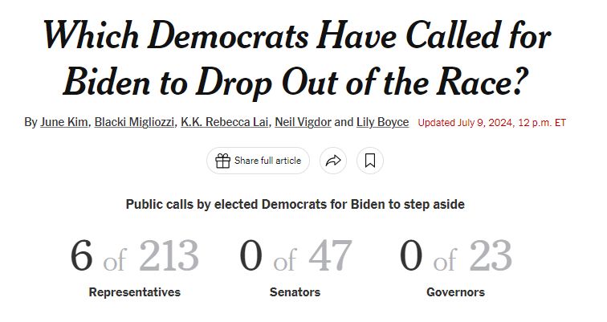This screenshot has height=322, width=607.
Task: Go to Lily Boyce's author page
Action: point(382,123)
